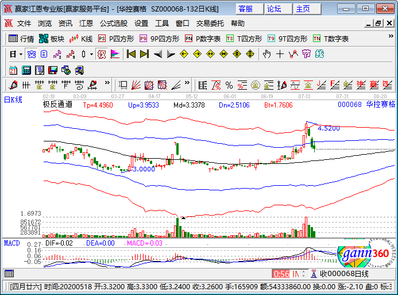The width and height of the screenshot is (398, 295).
Task: Select the pencil drawing tool
Action: 13,85
